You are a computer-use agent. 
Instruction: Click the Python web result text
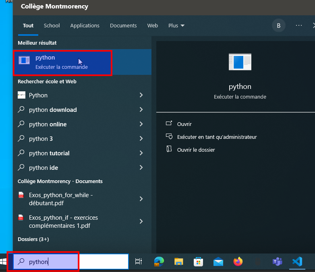38,95
